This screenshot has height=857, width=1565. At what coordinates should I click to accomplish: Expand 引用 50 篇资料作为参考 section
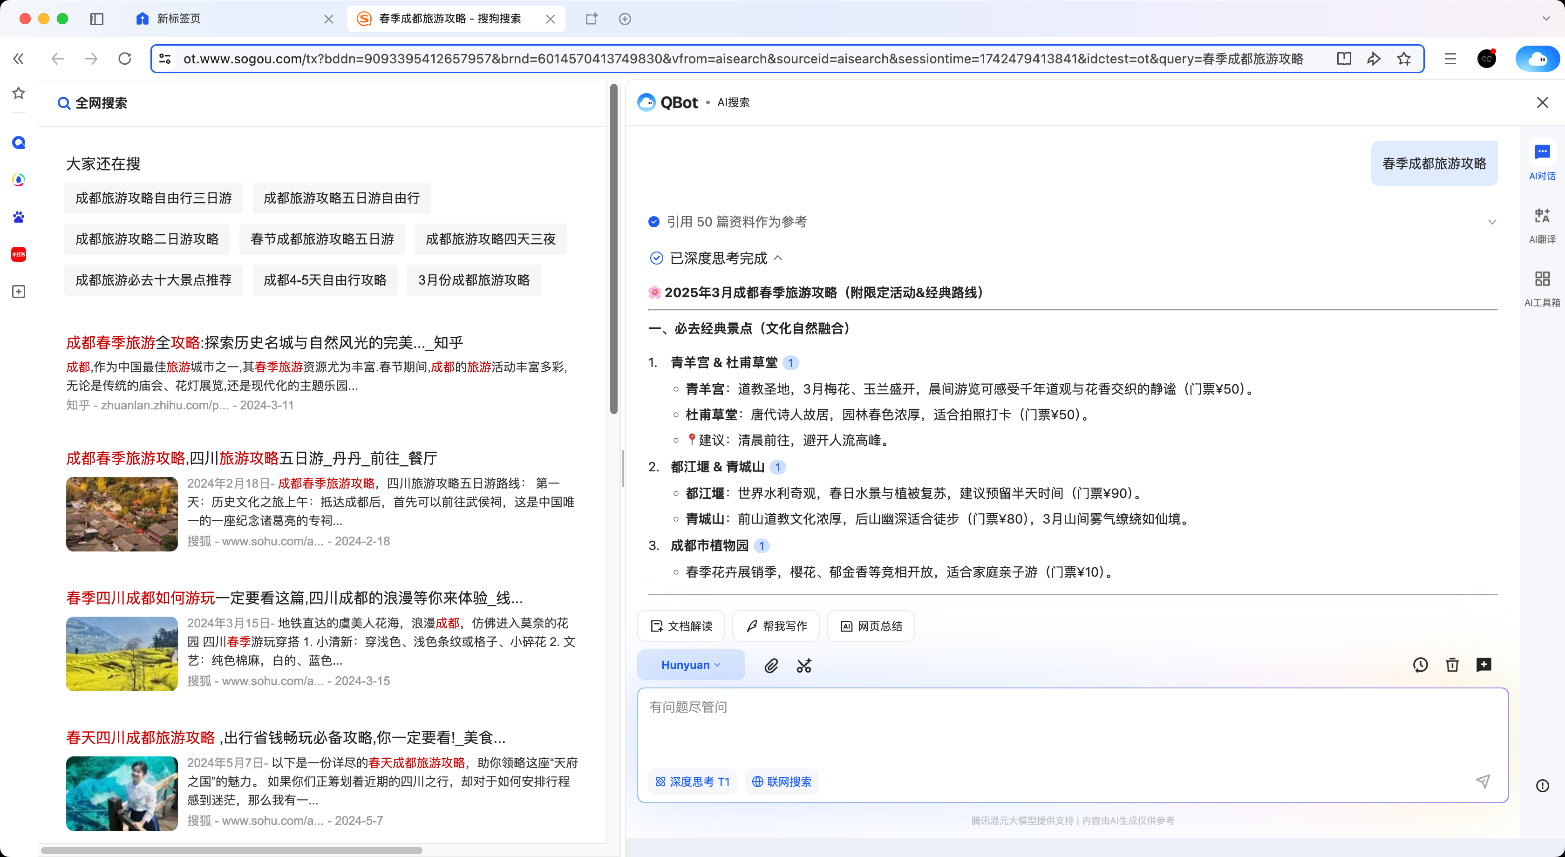click(x=1491, y=222)
